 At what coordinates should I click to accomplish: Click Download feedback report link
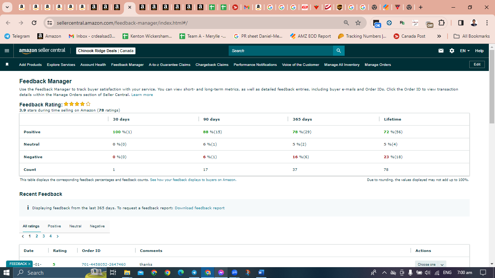(200, 208)
